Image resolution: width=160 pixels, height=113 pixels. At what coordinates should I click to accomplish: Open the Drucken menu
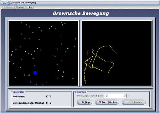[x=20, y=7]
